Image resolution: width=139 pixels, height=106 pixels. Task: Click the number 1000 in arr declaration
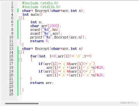pyautogui.click(x=53, y=26)
